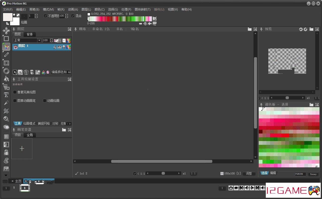This screenshot has width=322, height=199.
Task: Enable the 动画绘画 checkbox
Action: click(x=45, y=101)
